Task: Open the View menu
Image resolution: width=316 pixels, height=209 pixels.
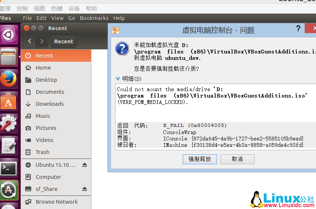Action: coord(58,18)
